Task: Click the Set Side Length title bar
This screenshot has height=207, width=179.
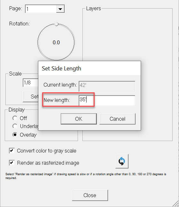Action: tap(89, 68)
